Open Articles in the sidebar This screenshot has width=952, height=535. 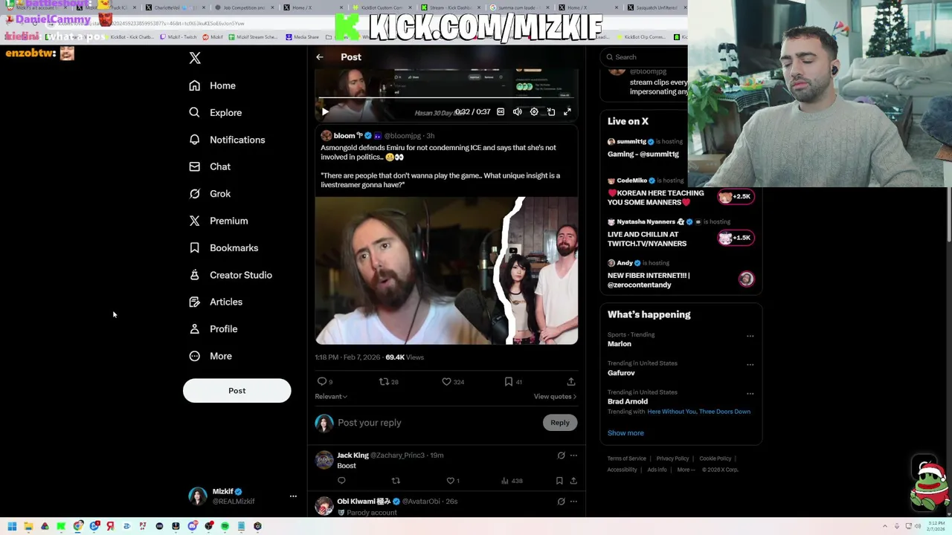[215, 302]
